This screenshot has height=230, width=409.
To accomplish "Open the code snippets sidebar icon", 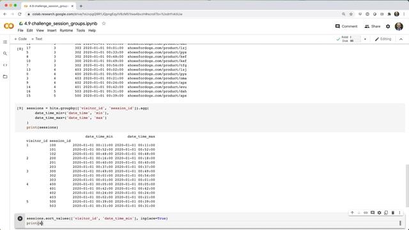I will pos(5,65).
